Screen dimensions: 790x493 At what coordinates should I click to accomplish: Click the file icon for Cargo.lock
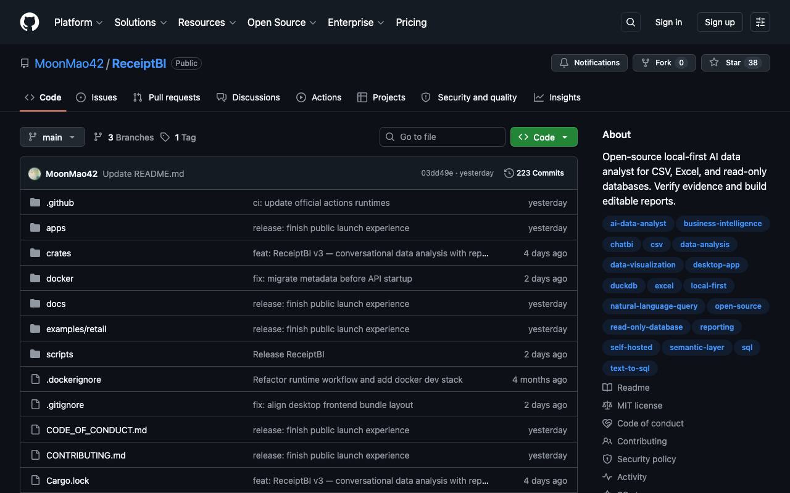click(x=35, y=480)
